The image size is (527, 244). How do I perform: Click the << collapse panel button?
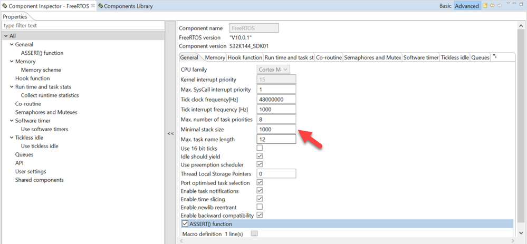171,133
